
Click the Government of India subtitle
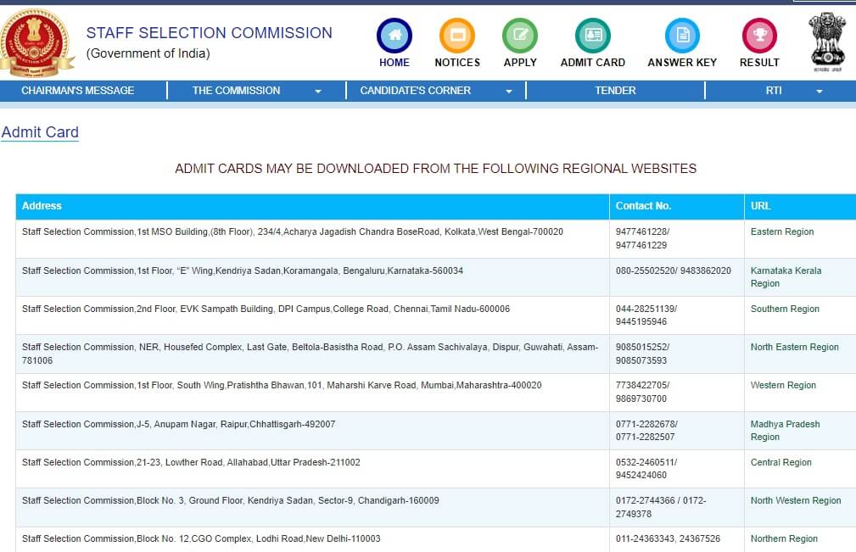pos(148,53)
